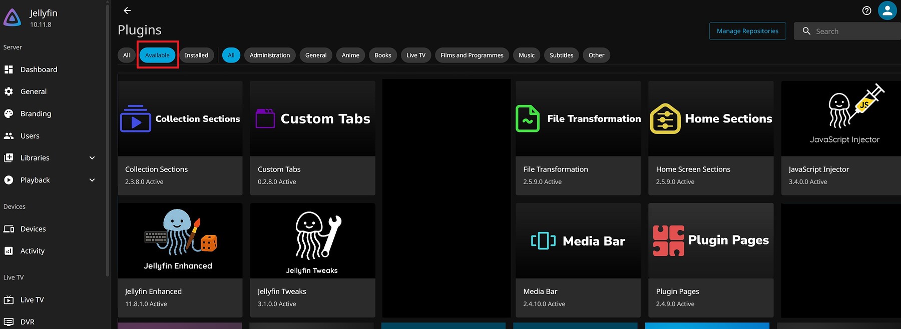Viewport: 901px width, 329px height.
Task: Open Home Sections plugin thumbnail
Action: (711, 118)
